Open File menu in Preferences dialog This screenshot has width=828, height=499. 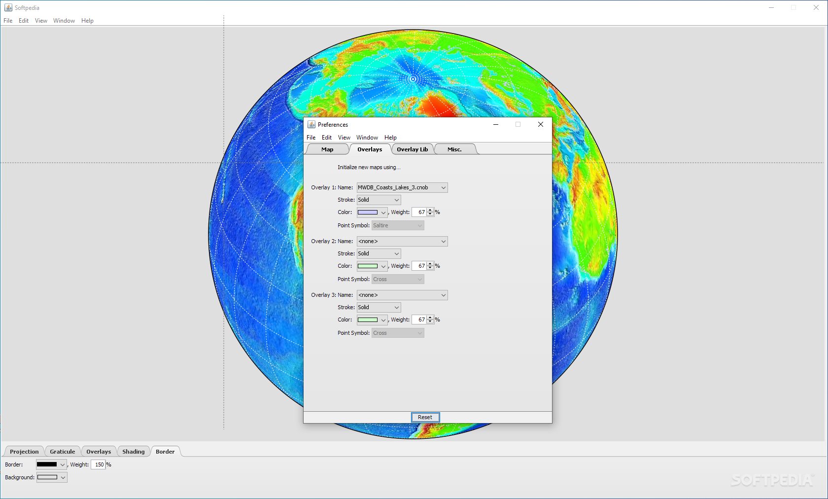point(311,138)
